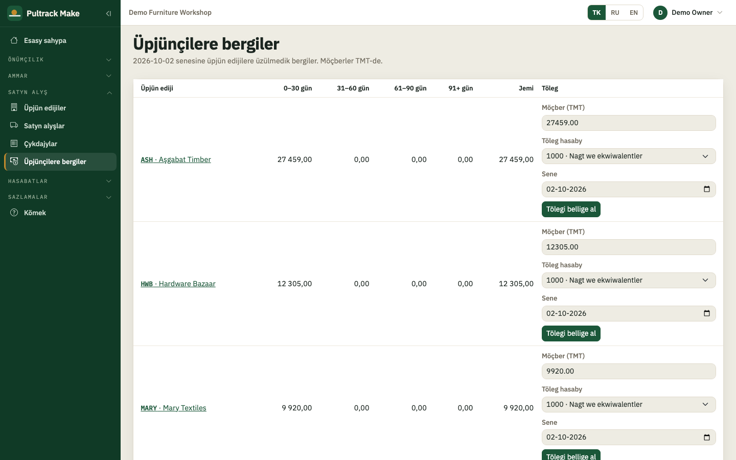Edit the Mary Textiles payment amount field

[629, 371]
